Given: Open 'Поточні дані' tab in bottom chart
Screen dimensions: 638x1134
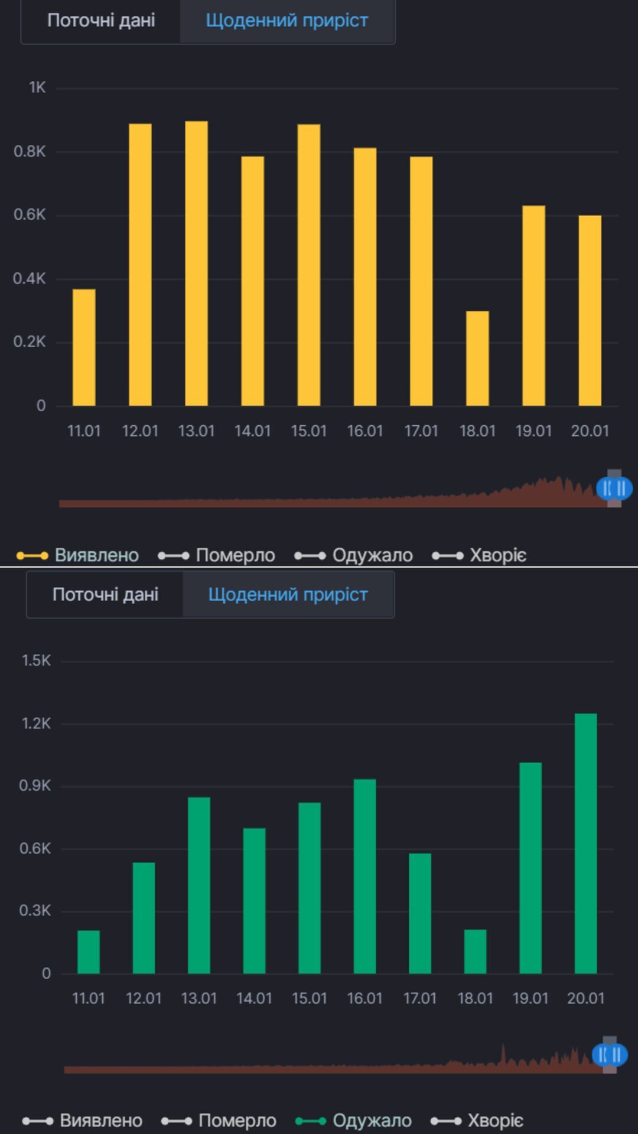Looking at the screenshot, I should pos(105,594).
